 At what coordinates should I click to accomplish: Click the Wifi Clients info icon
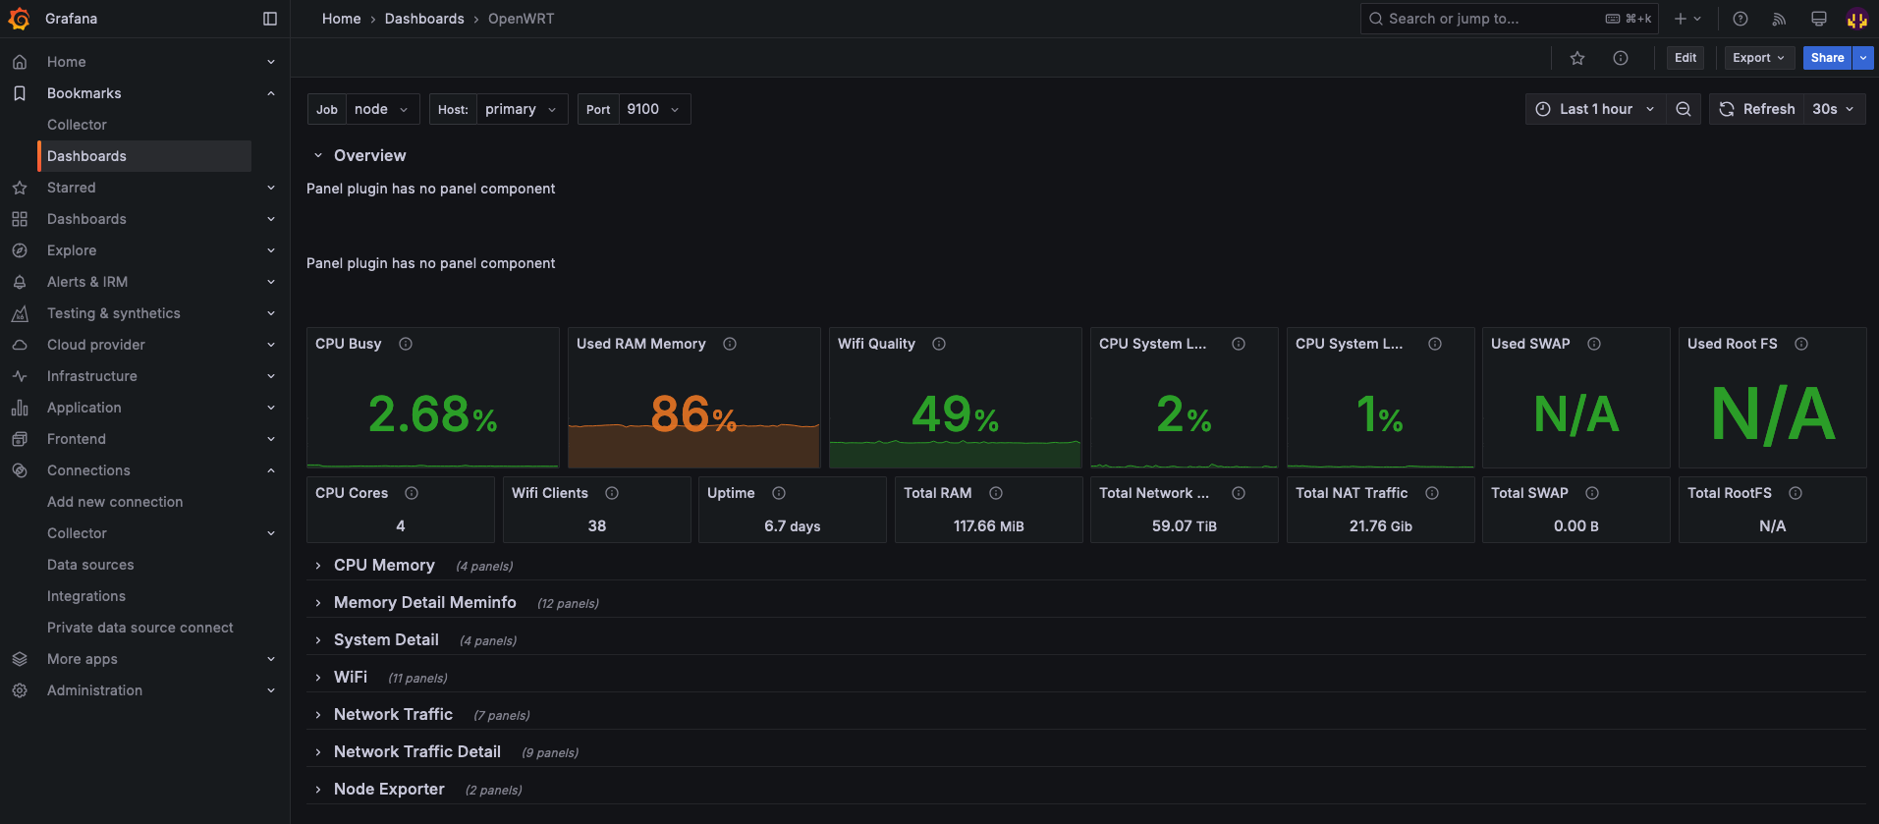coord(612,493)
